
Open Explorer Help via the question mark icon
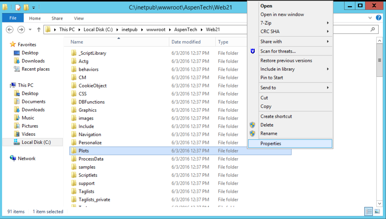coord(379,18)
